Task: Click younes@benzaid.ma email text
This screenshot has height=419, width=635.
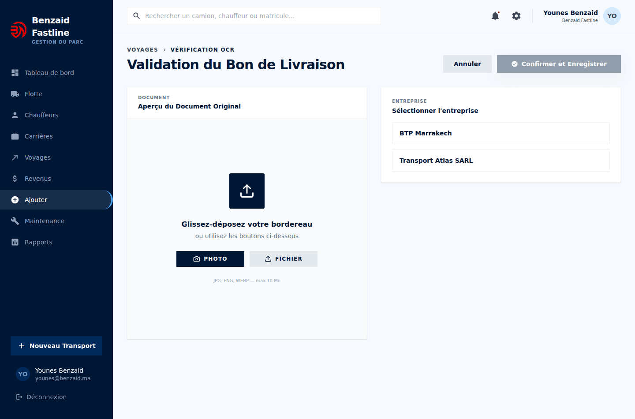Action: (x=63, y=378)
